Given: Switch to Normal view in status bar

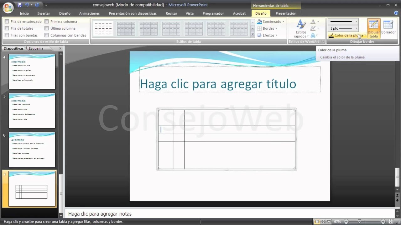Looking at the screenshot, I should click(x=317, y=222).
